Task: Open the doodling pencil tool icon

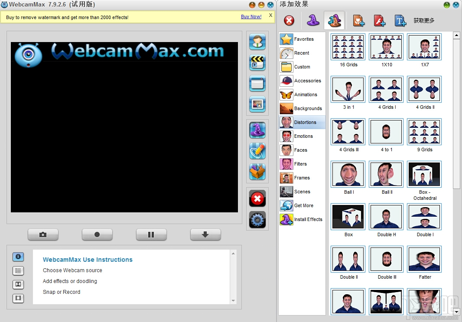Action: 257,151
